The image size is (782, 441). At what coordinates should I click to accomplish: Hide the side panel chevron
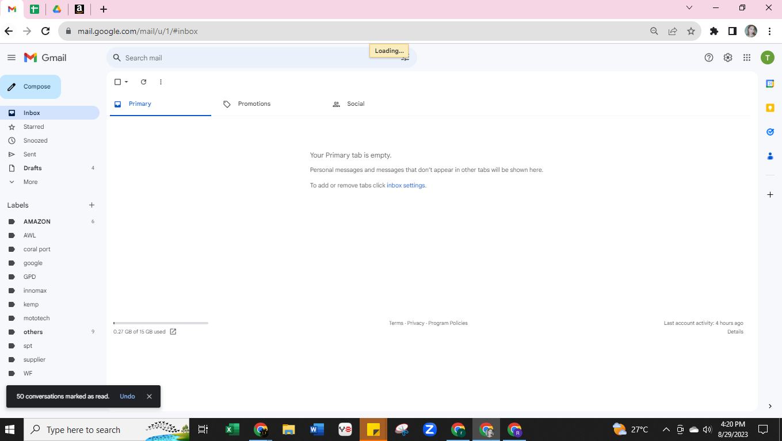tap(770, 407)
